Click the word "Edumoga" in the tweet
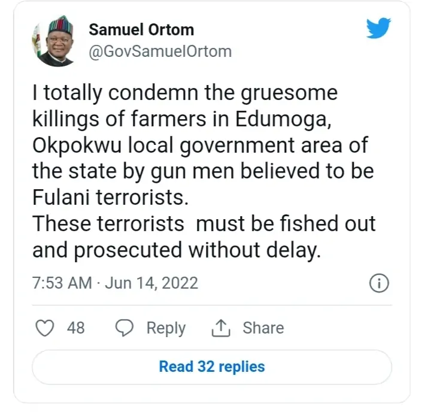 pos(293,119)
